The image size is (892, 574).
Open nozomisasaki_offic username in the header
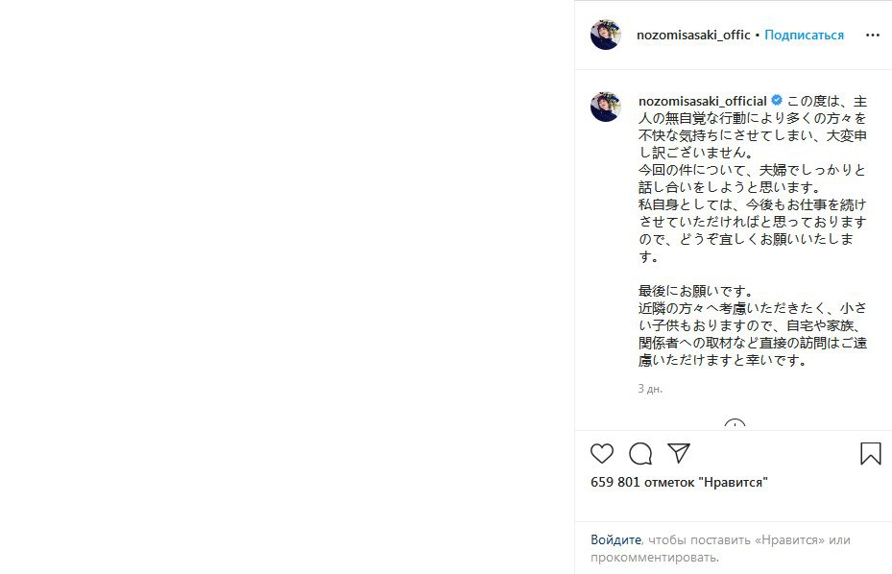click(x=693, y=35)
